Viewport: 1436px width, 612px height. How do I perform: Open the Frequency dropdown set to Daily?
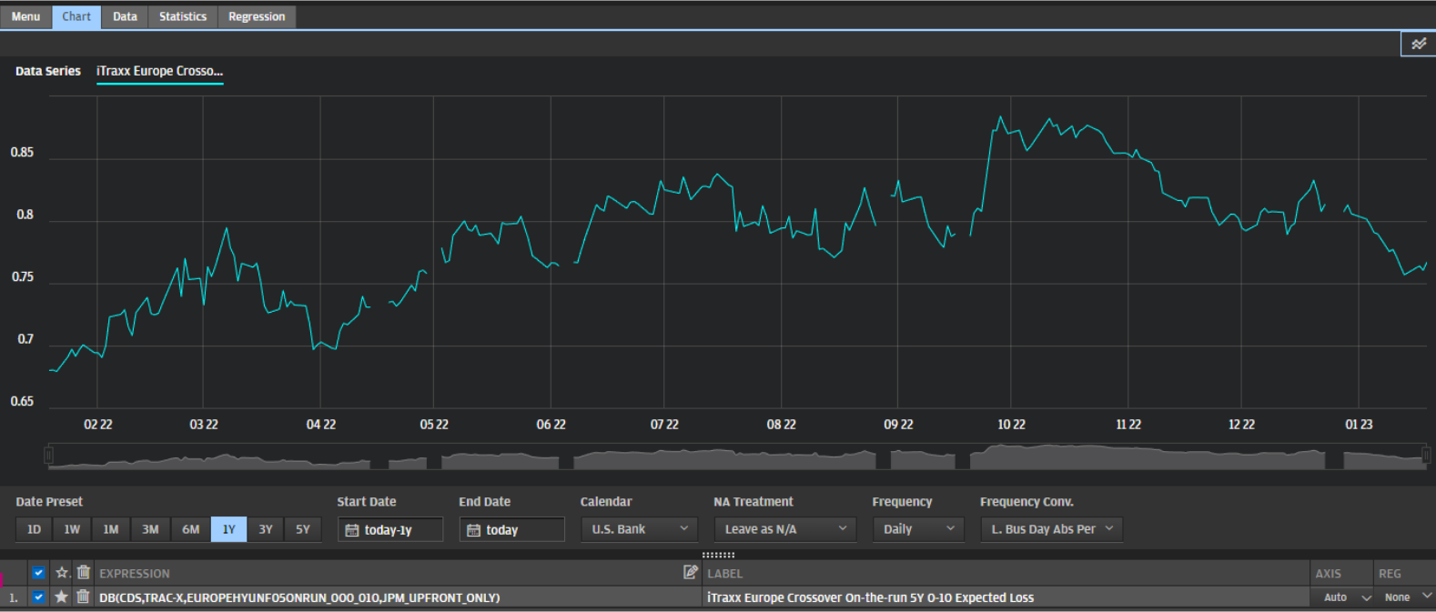click(917, 529)
